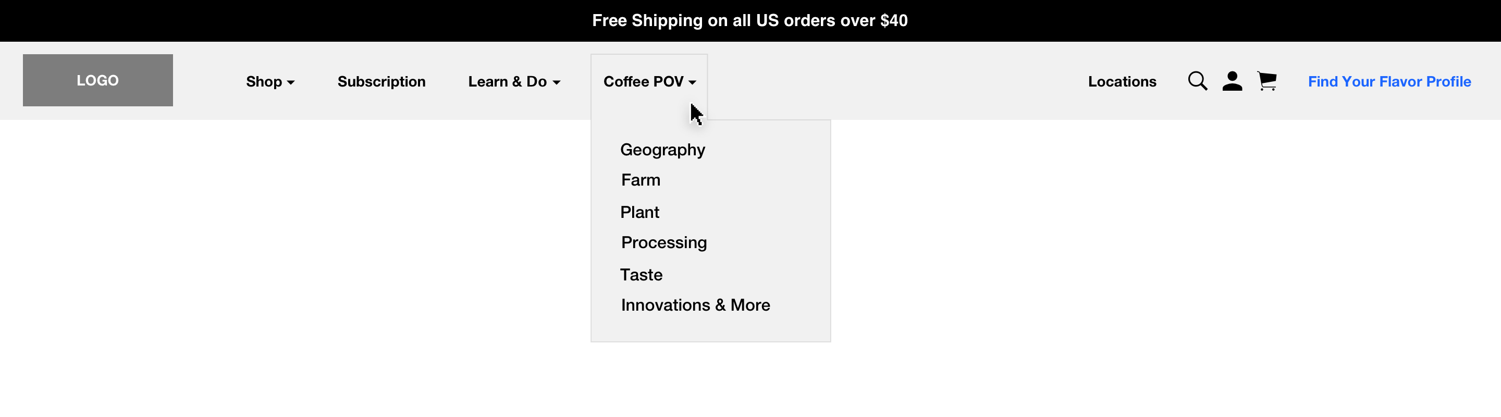Collapse the Coffee POV dropdown

[x=650, y=81]
